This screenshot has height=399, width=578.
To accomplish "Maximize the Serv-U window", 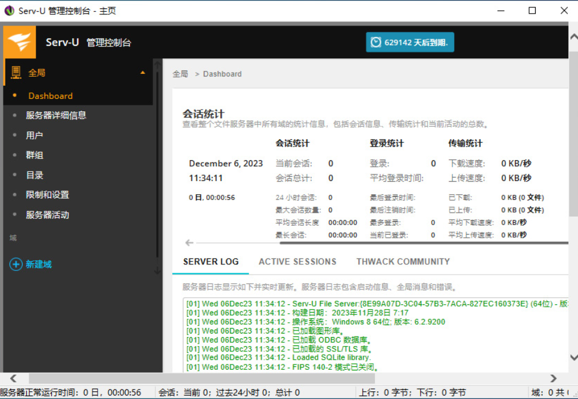I will click(x=532, y=11).
